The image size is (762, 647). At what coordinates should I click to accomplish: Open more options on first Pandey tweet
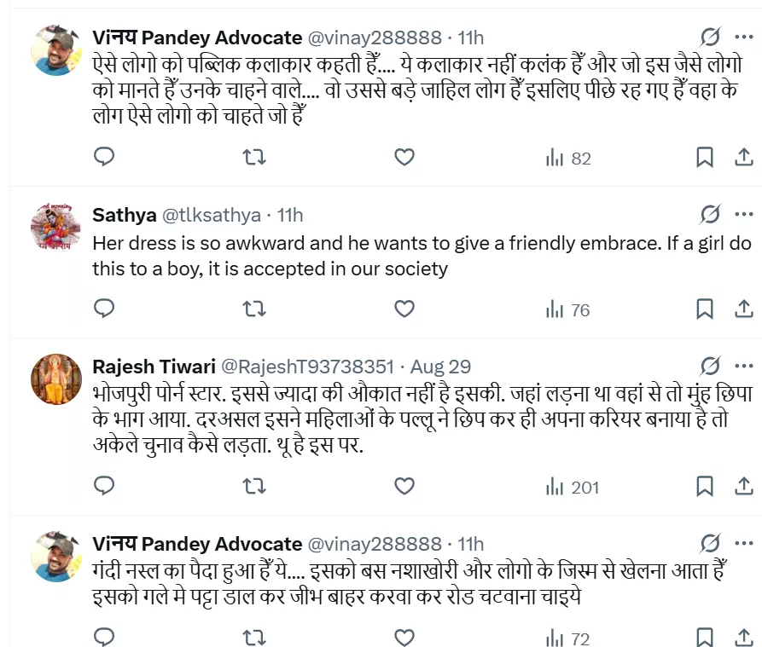pyautogui.click(x=743, y=37)
